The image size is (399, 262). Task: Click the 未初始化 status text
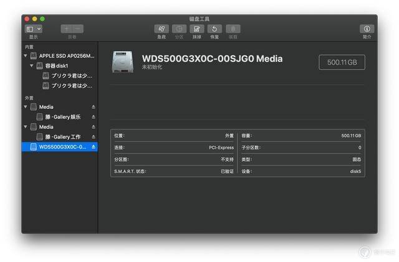152,67
